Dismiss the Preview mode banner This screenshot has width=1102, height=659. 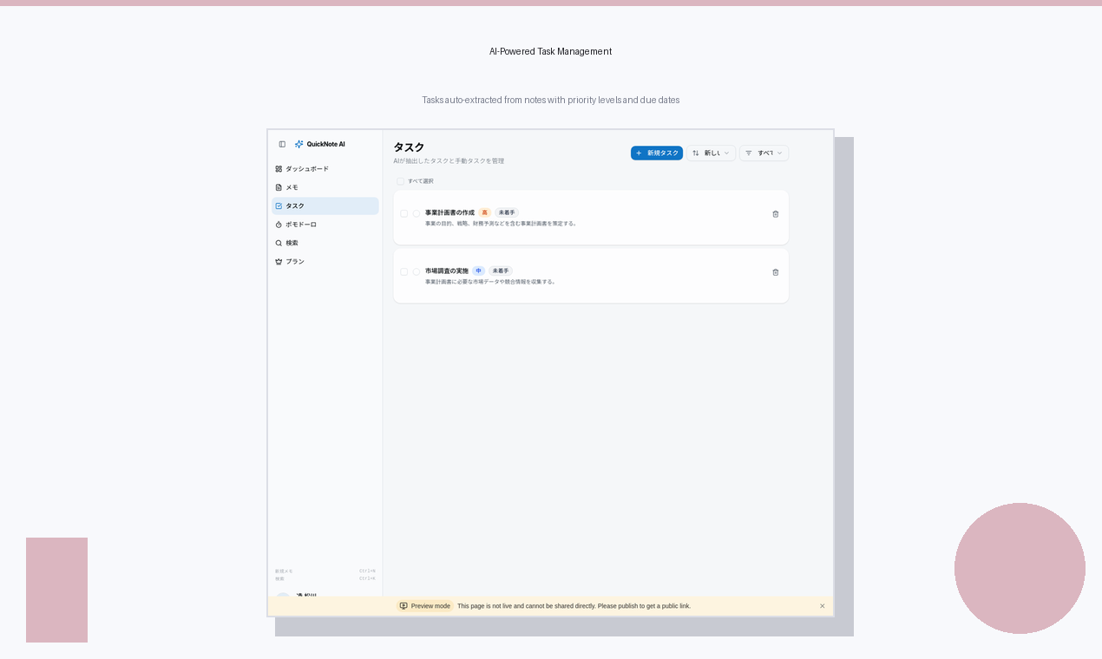[822, 606]
